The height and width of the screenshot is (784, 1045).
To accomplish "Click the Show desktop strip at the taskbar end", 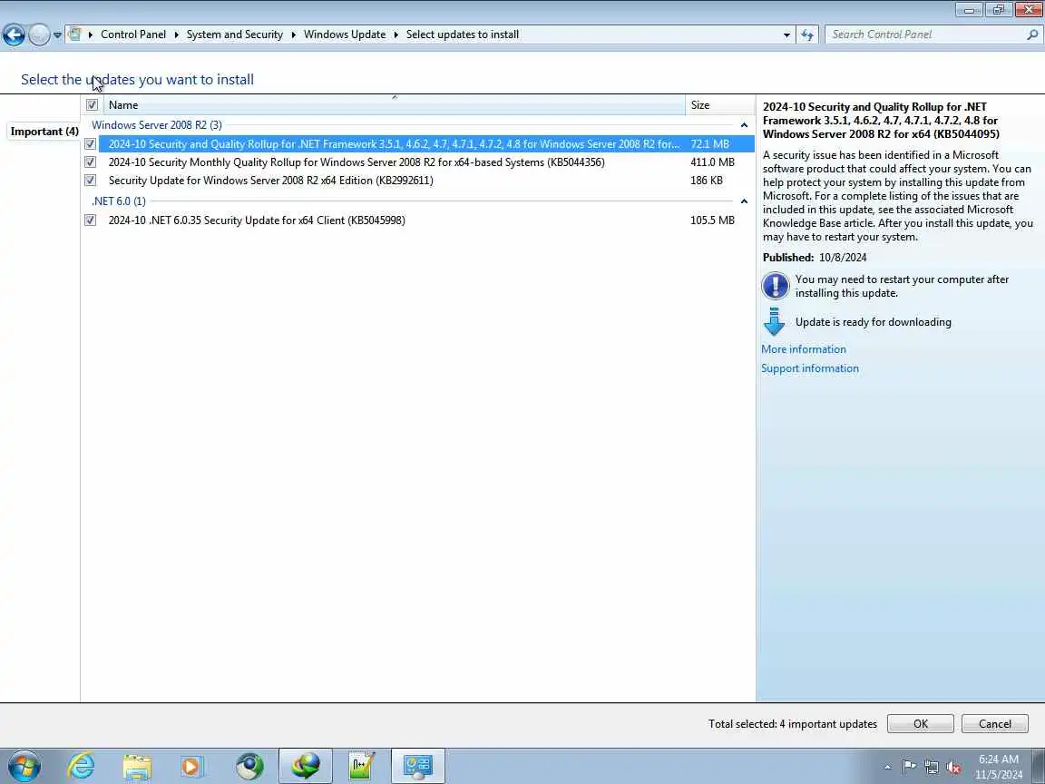I will [1039, 767].
